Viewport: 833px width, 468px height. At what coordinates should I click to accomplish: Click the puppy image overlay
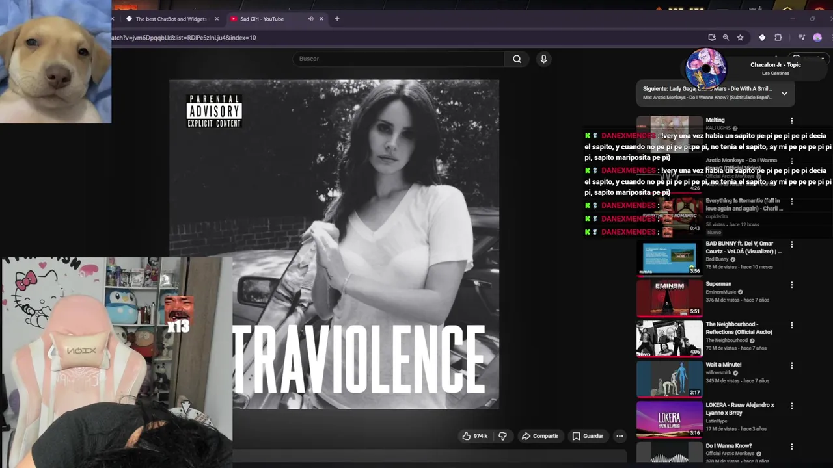pos(55,62)
